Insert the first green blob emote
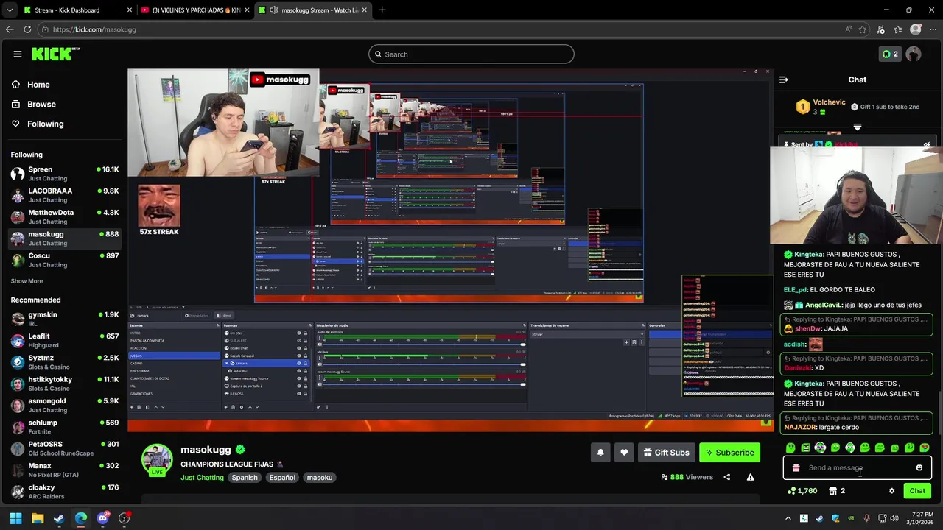 [790, 448]
